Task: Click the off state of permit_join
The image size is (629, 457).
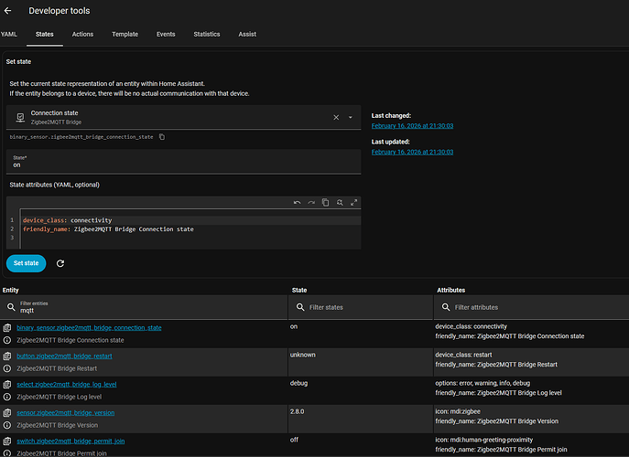Action: (x=295, y=440)
